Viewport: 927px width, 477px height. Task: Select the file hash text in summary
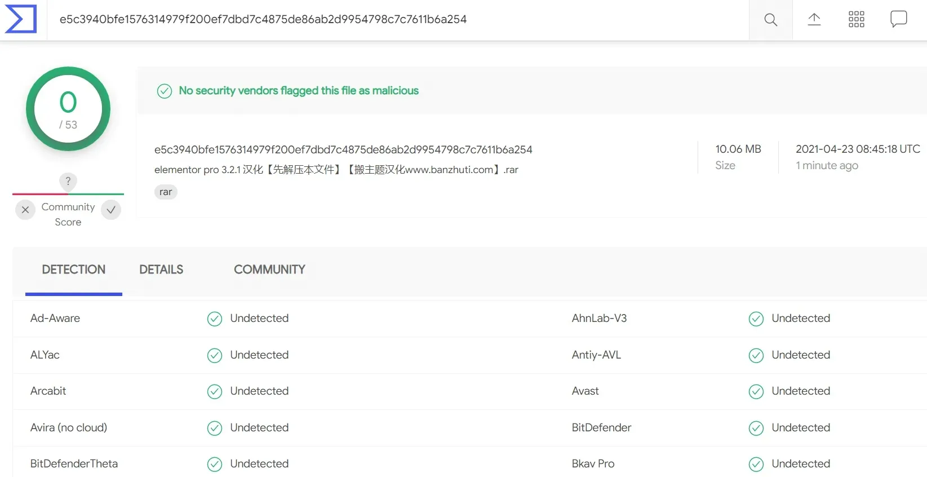[x=343, y=149]
